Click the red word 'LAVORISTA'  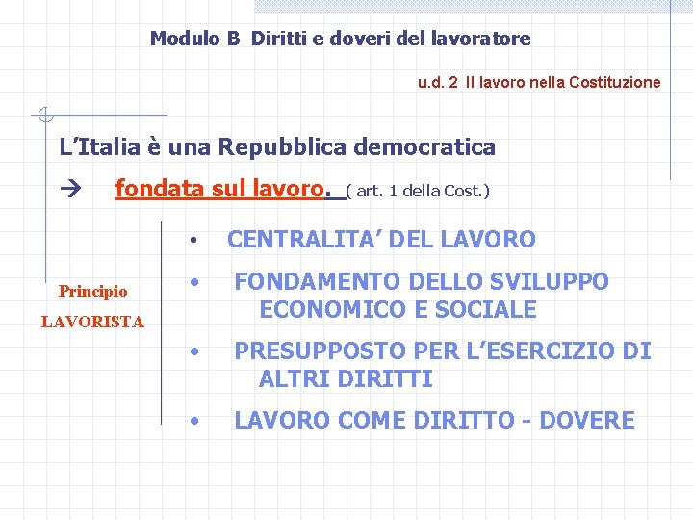92,322
